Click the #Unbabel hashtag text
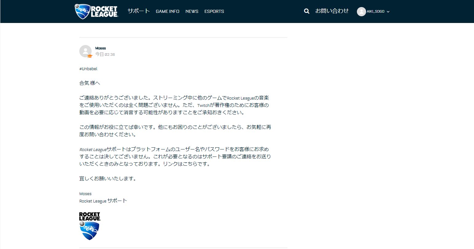This screenshot has height=249, width=474. click(88, 69)
